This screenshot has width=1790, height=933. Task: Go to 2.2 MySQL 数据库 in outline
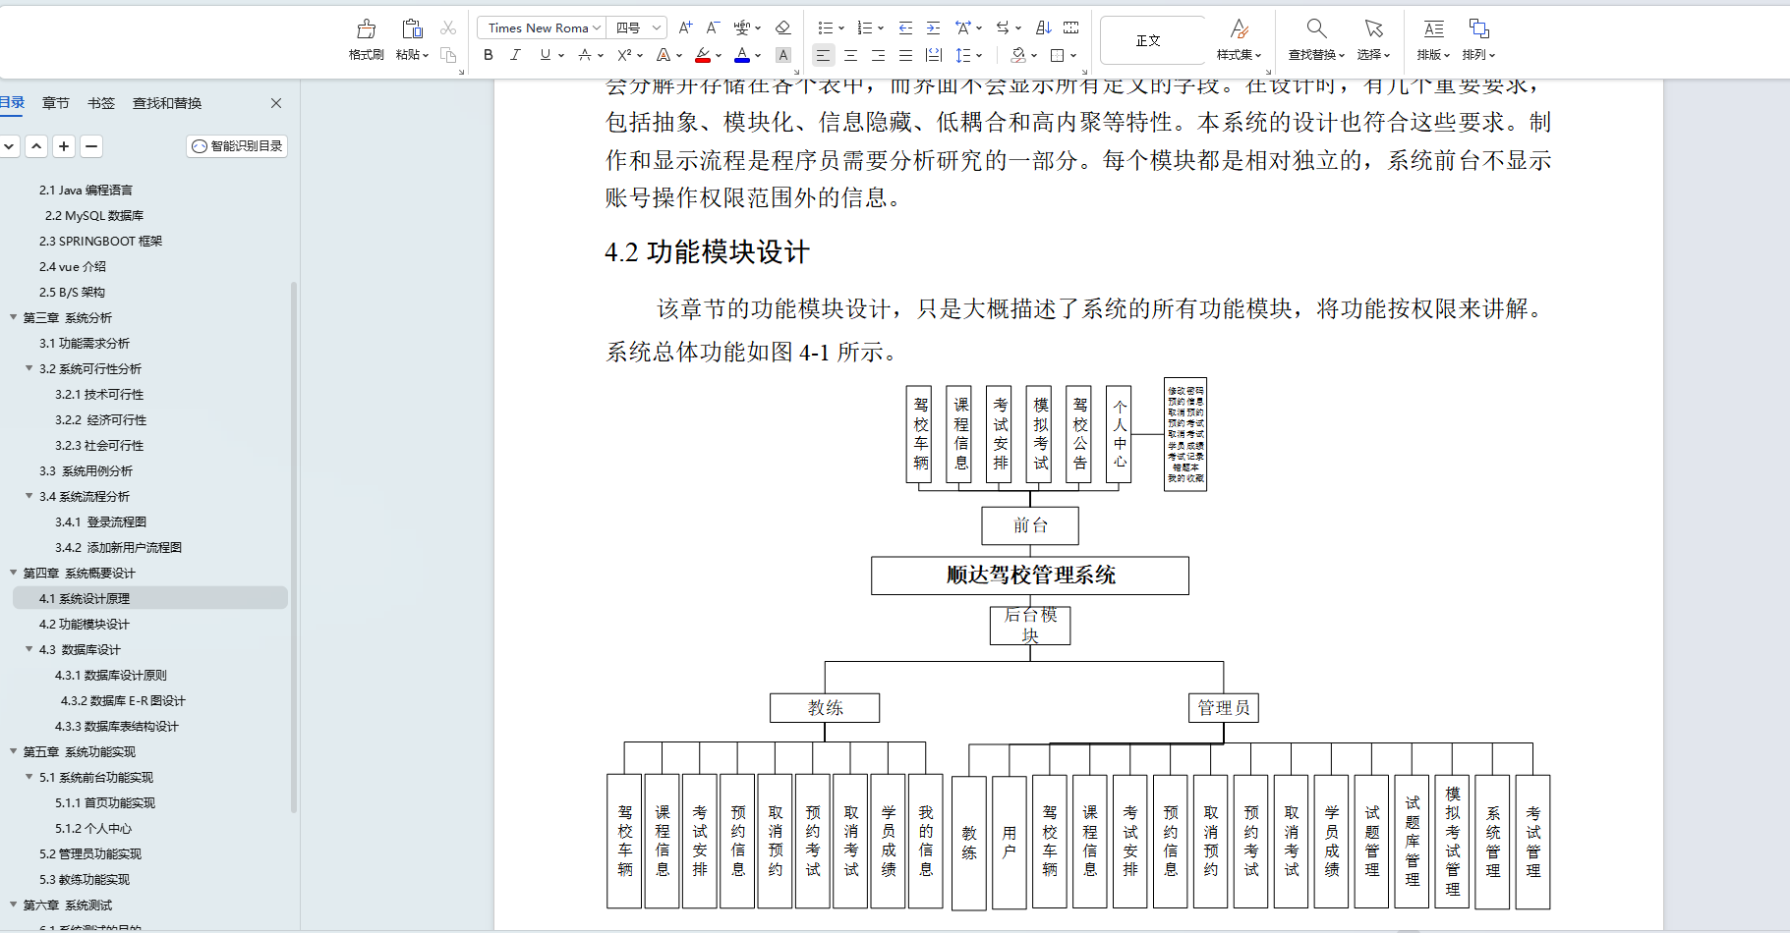(x=94, y=215)
